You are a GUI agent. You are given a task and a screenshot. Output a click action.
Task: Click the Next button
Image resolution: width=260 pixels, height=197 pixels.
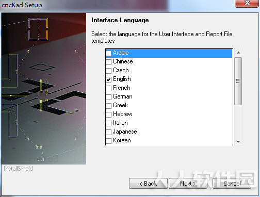click(188, 184)
